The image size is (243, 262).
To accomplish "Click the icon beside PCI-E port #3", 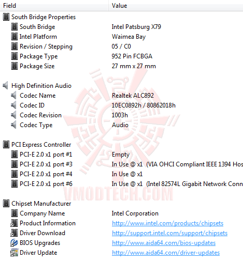I will click(15, 164).
